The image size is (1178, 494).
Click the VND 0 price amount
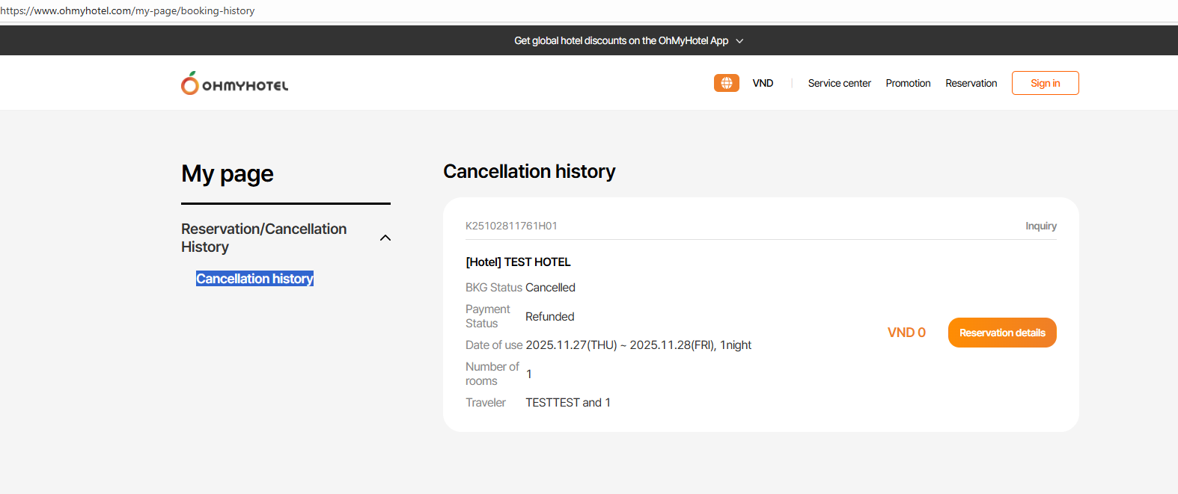click(906, 333)
